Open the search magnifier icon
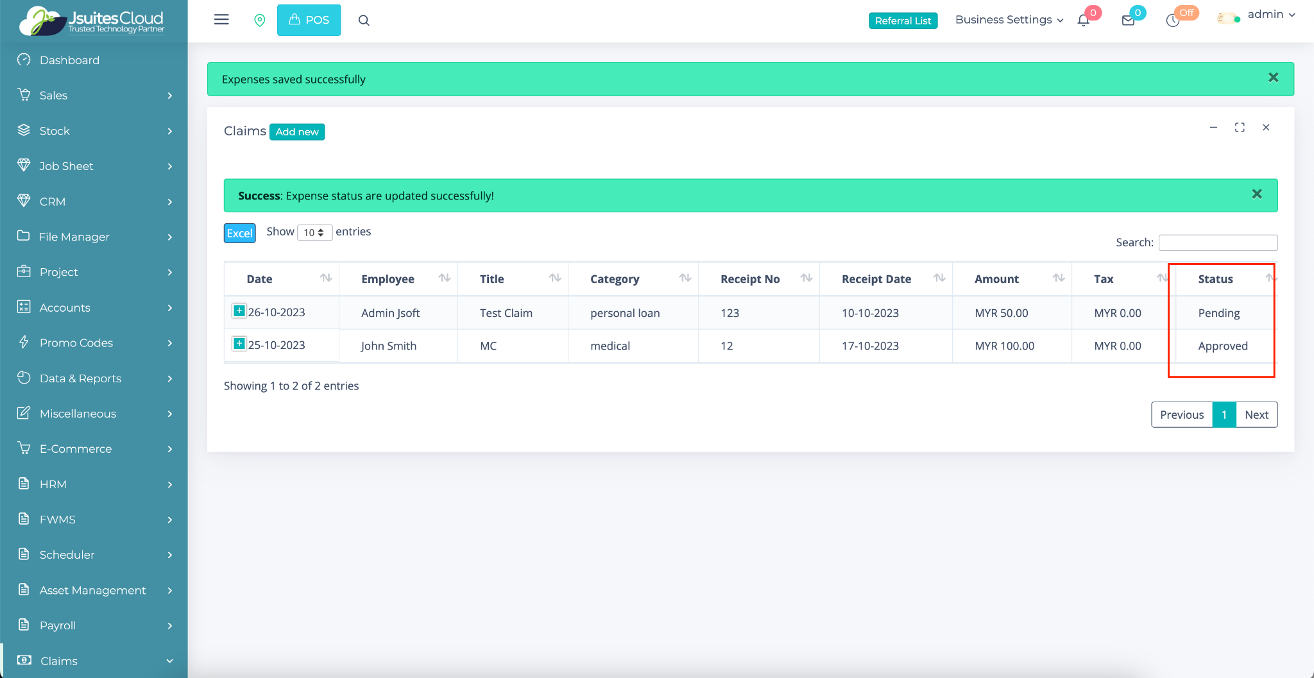The height and width of the screenshot is (678, 1314). [x=364, y=21]
